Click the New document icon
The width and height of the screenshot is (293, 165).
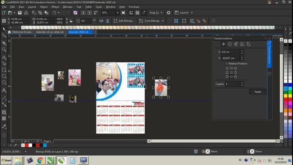4,13
